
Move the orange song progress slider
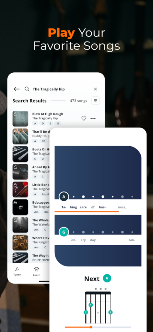91,327
